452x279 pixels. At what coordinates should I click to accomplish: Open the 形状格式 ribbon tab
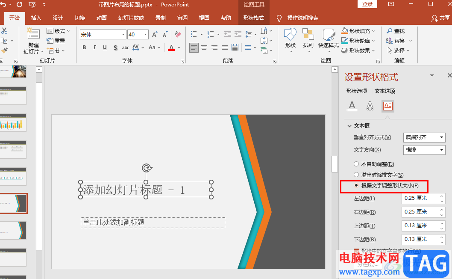click(254, 18)
